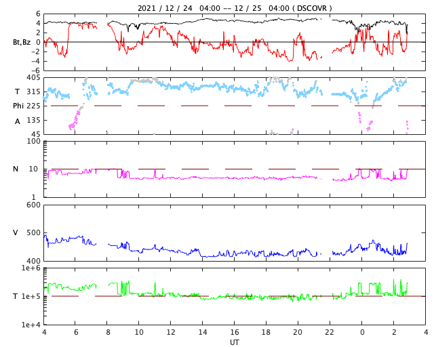Click the 135 tick on the Phi panel
Image resolution: width=434 pixels, height=347 pixels.
point(33,120)
